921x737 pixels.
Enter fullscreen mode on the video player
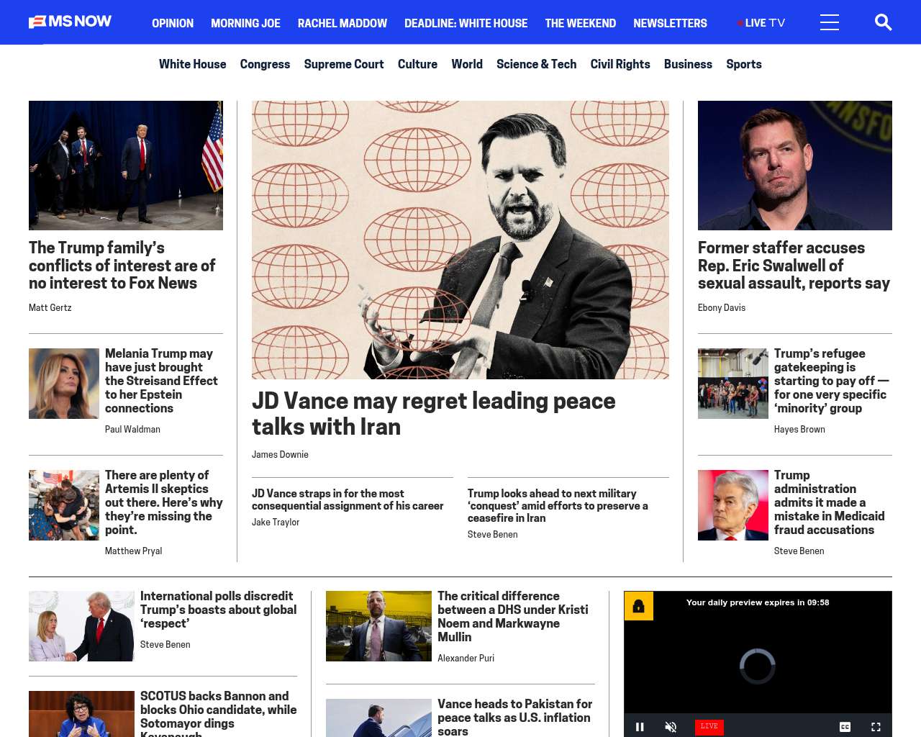876,727
